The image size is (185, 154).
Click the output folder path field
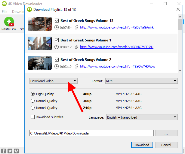pyautogui.click(x=91, y=133)
